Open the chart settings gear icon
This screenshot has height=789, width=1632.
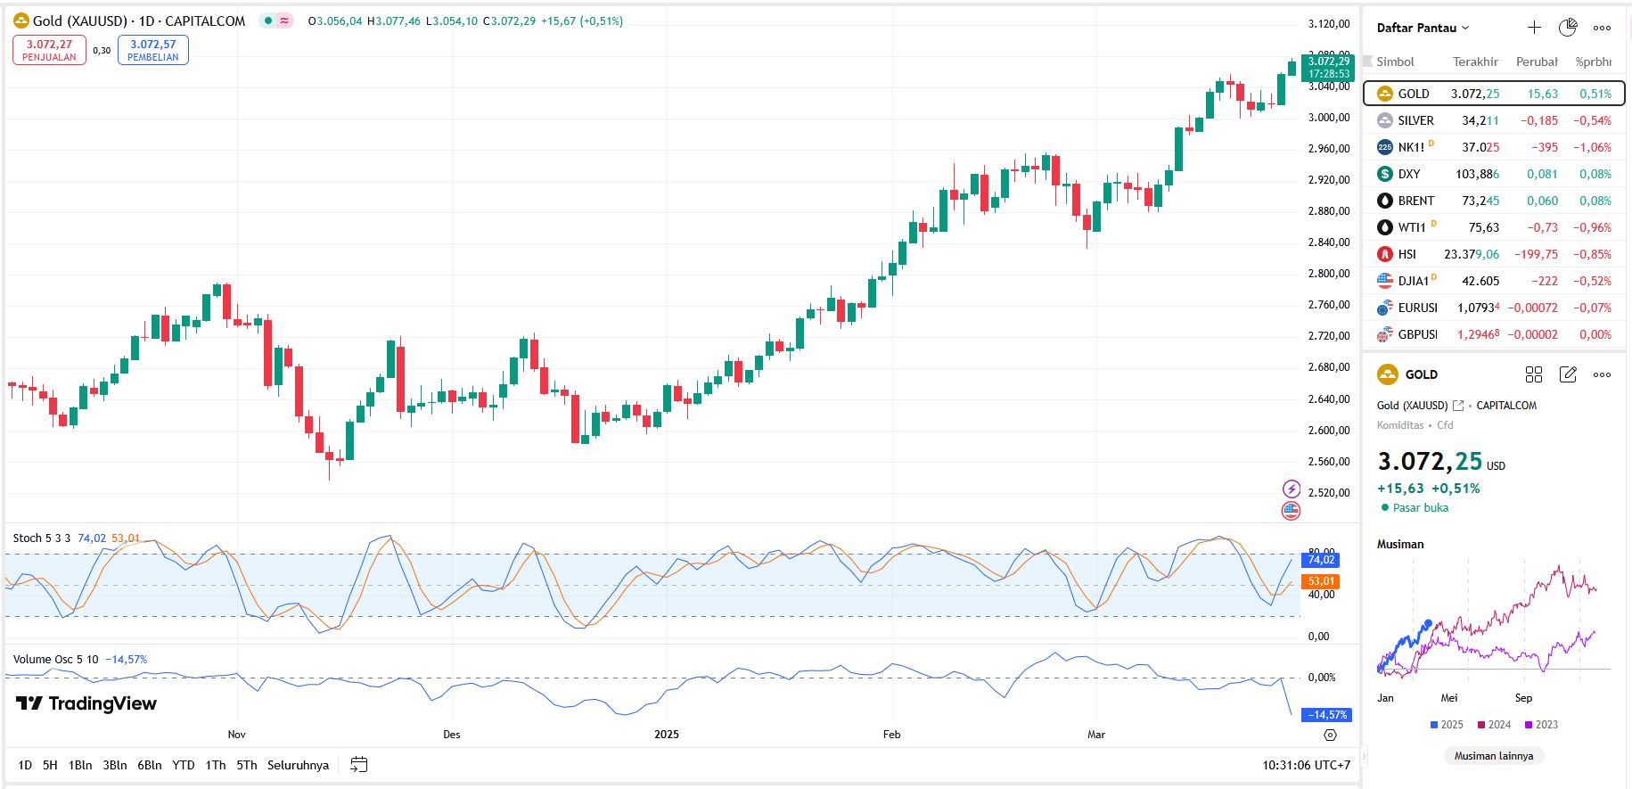click(1330, 736)
